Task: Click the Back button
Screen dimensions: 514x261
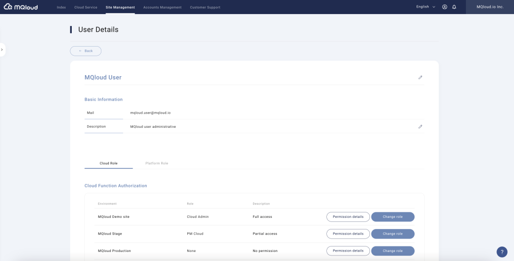Action: point(86,51)
